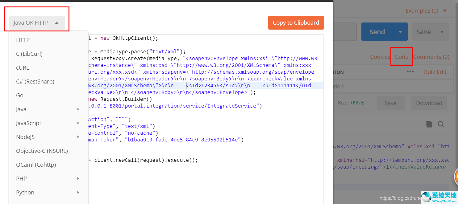Expand the JavaScript language submenu

click(x=46, y=123)
